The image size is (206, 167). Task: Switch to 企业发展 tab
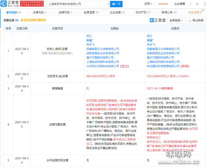pos(117,12)
